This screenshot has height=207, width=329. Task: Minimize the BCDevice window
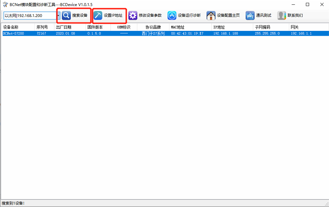293,4
